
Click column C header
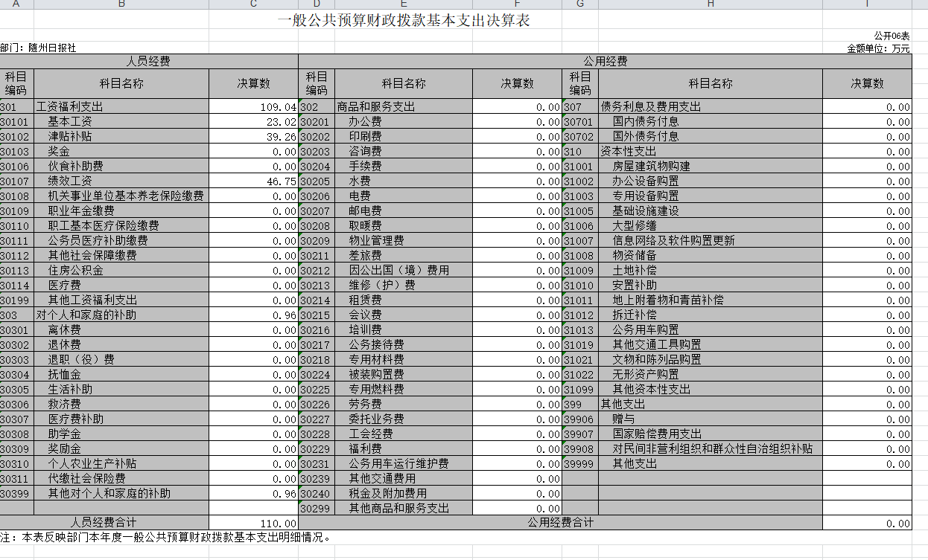pyautogui.click(x=253, y=4)
